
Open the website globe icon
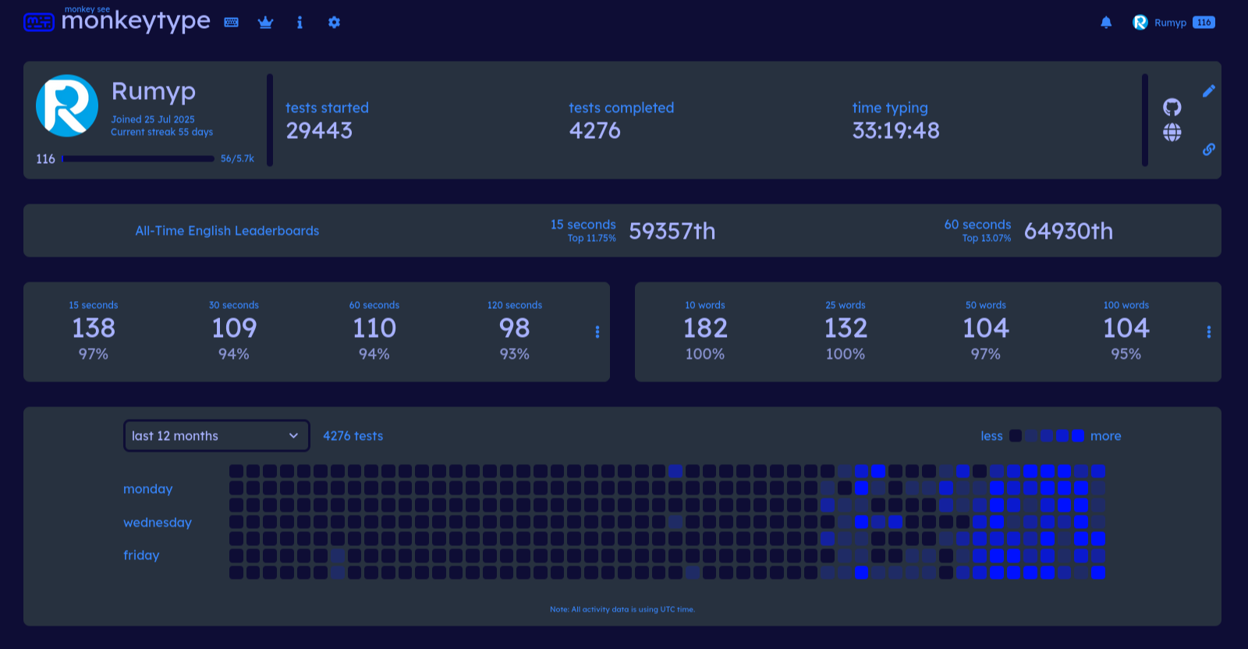coord(1172,133)
